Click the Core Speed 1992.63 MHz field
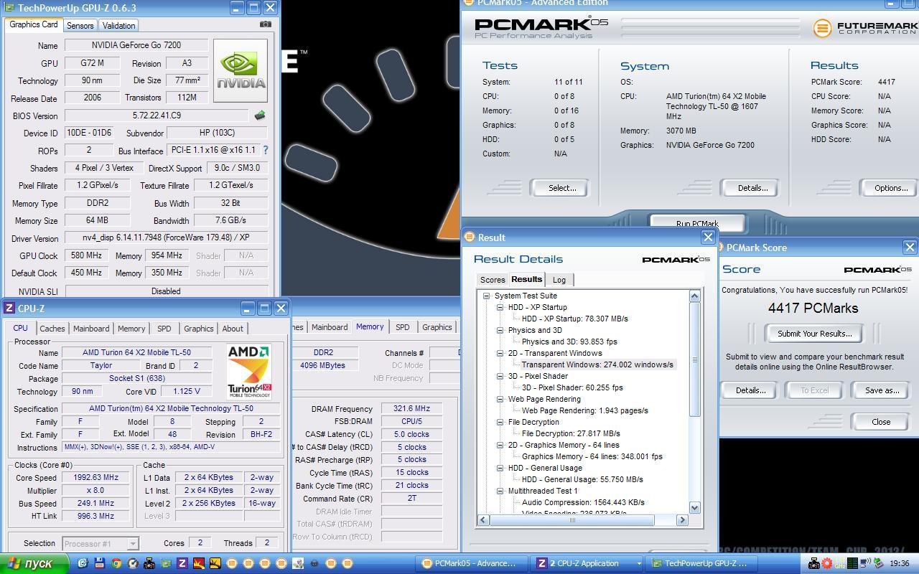The image size is (919, 574). pyautogui.click(x=95, y=478)
